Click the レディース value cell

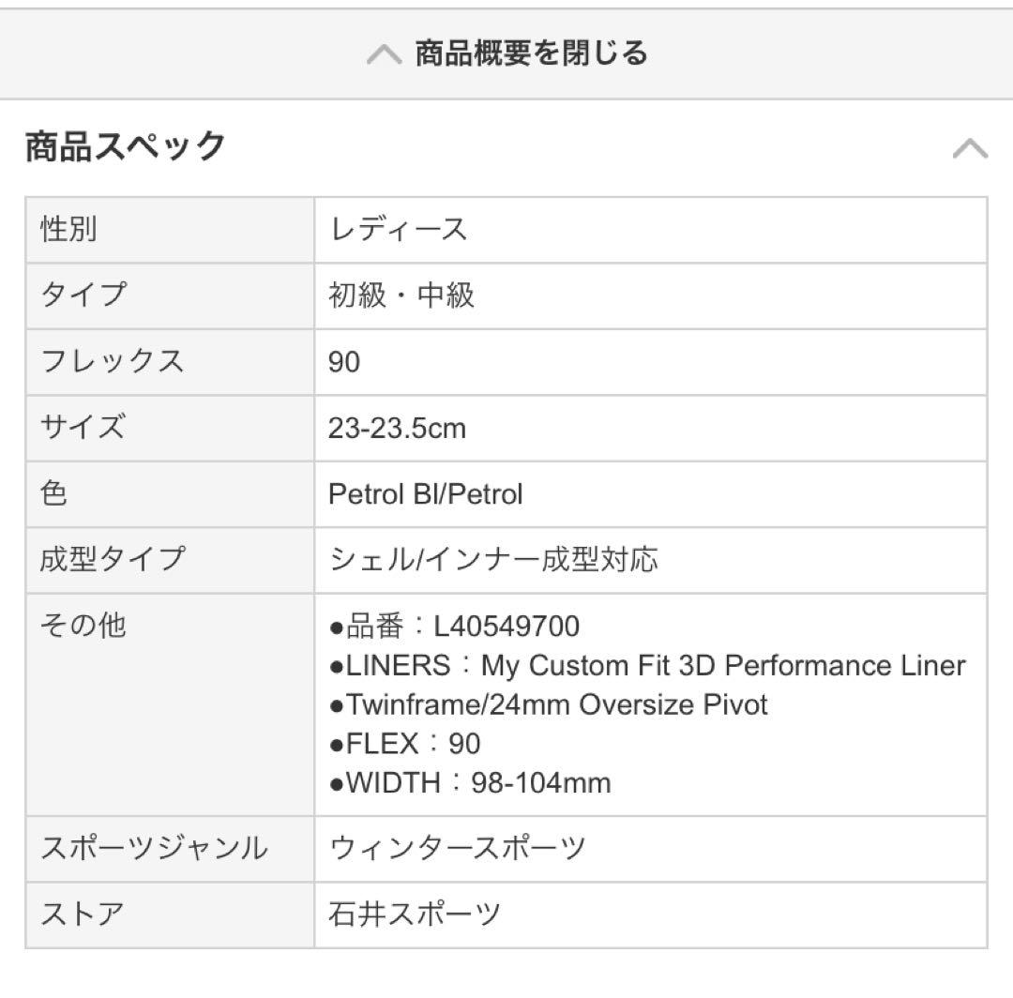point(399,230)
